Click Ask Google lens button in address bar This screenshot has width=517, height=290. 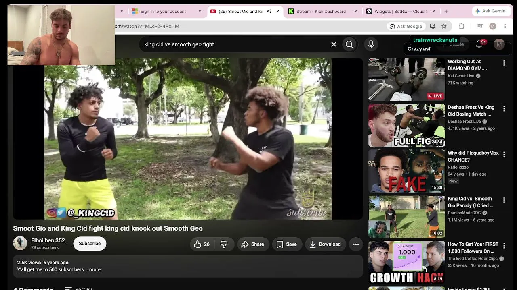pos(406,26)
